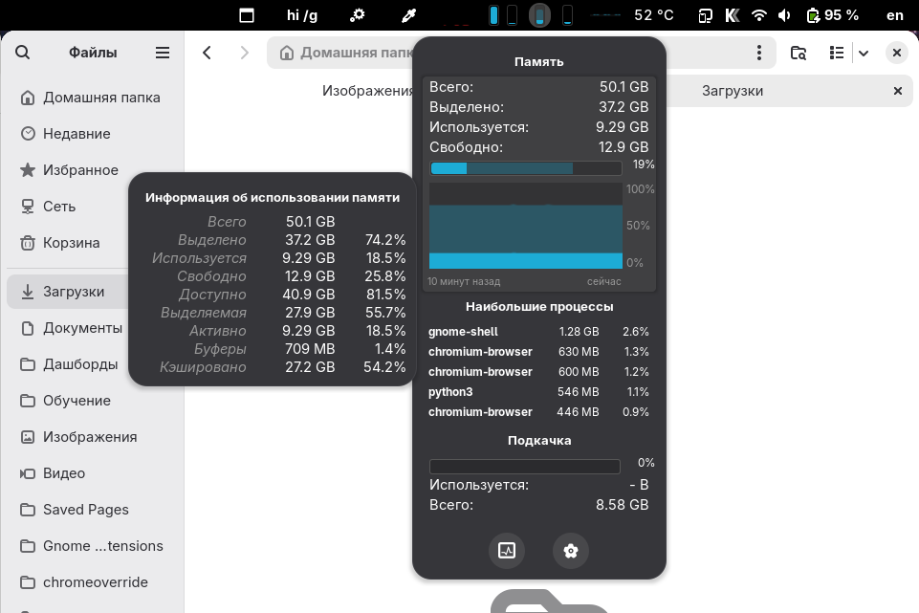Click the color picker eyedropper icon
This screenshot has width=919, height=613.
point(408,15)
